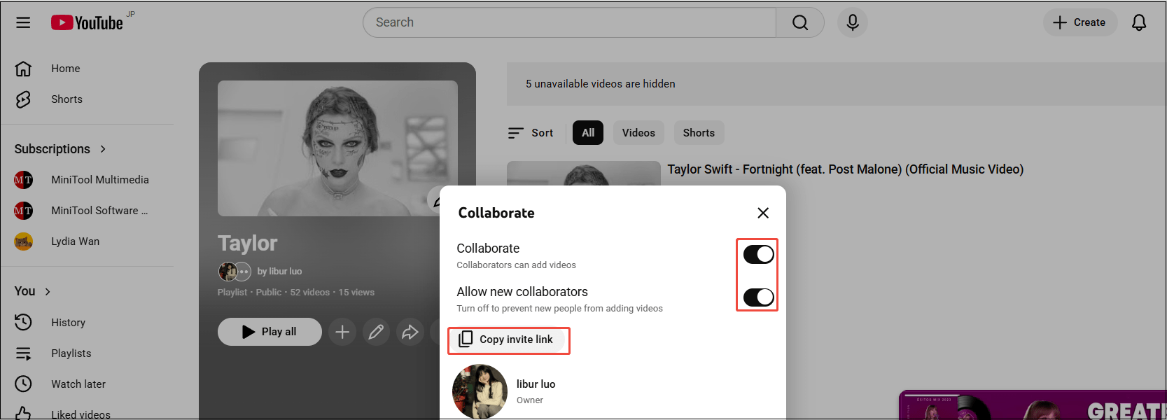Open Lydia Wan channel avatar
Viewport: 1167px width, 420px height.
pos(23,241)
